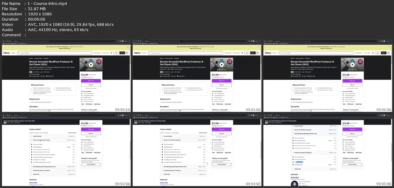The height and width of the screenshot is (188, 394).
Task: Click Share link in 00:04:07 frame
Action: click(x=213, y=152)
